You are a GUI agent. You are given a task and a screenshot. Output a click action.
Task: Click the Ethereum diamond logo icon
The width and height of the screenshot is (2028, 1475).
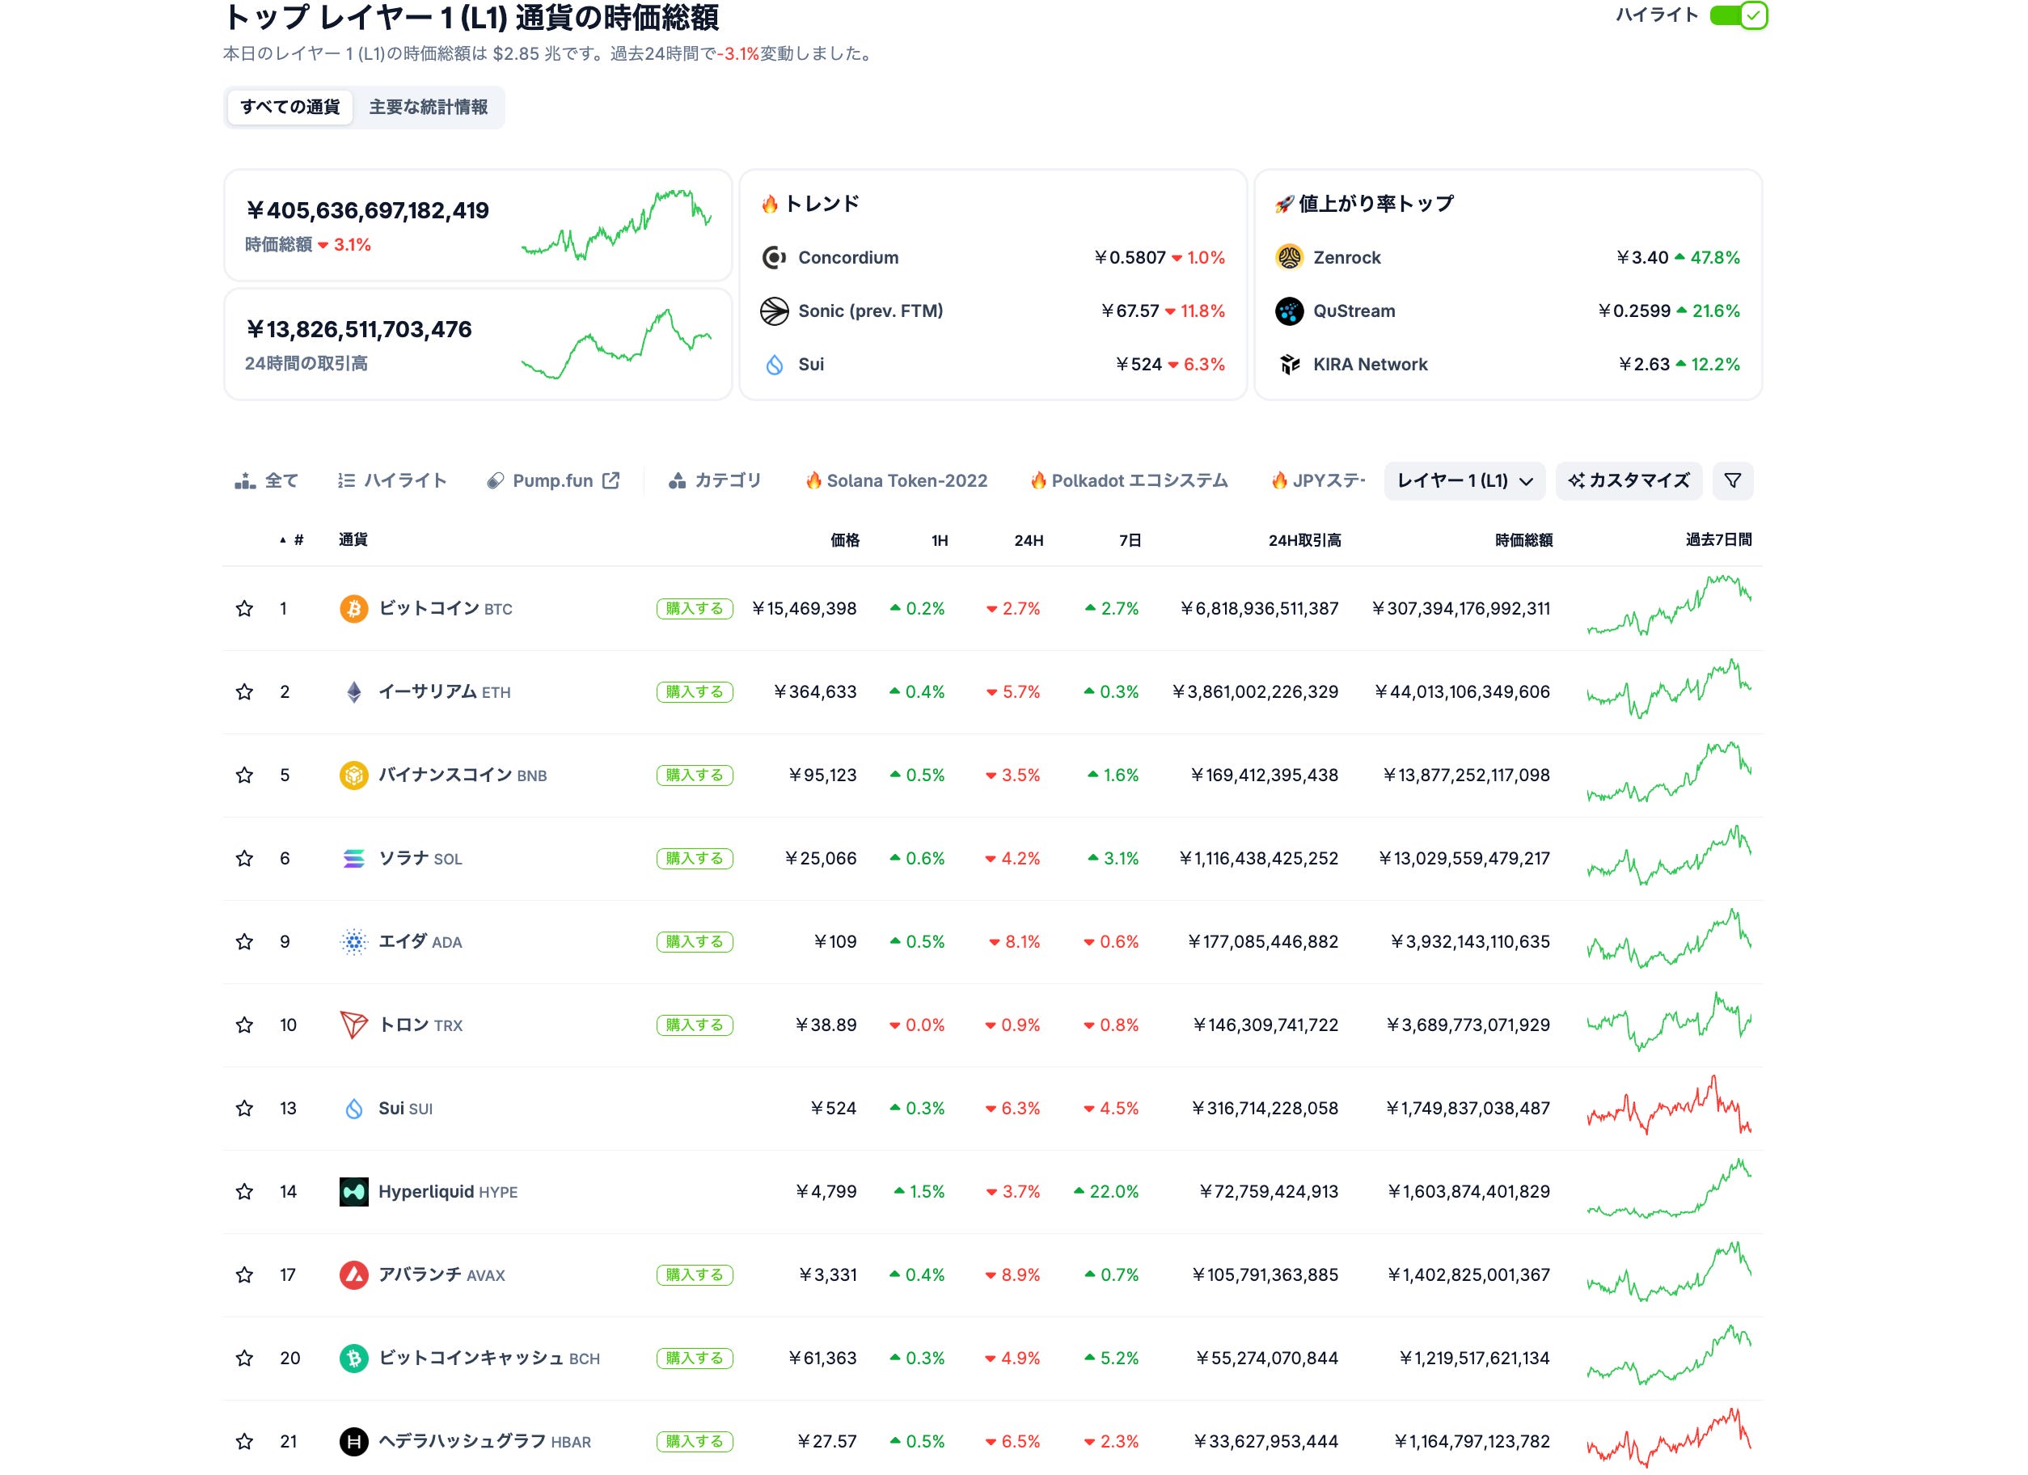coord(354,692)
